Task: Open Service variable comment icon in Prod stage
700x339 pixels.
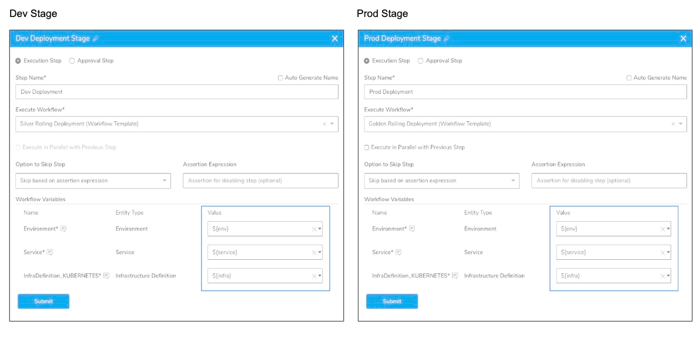Action: 398,252
